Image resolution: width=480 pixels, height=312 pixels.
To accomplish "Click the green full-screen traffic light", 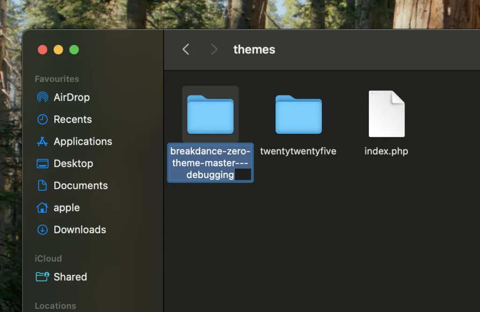I will click(74, 49).
